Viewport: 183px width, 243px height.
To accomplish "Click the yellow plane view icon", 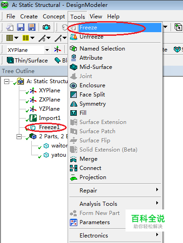I will pos(26,38).
